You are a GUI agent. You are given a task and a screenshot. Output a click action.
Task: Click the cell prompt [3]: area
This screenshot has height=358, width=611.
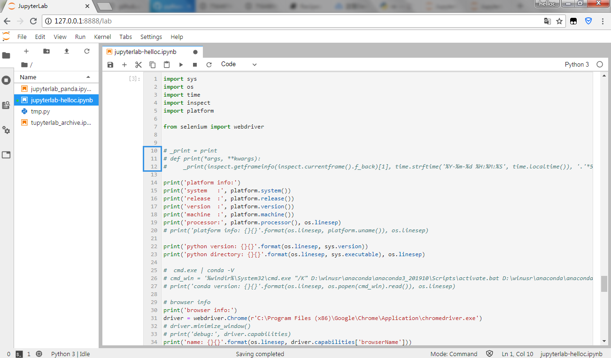click(134, 79)
